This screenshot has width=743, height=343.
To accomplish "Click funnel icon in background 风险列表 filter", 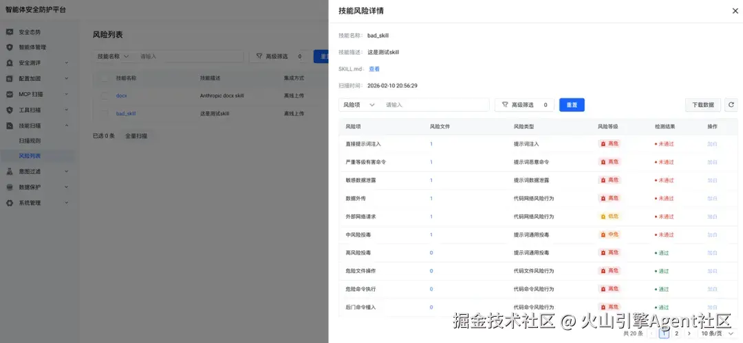I will [x=259, y=56].
